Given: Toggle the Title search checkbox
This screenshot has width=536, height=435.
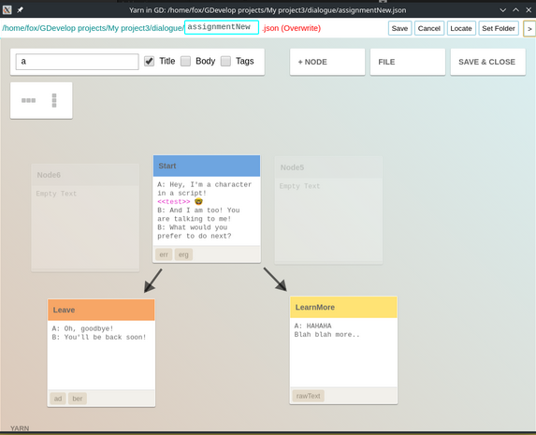Looking at the screenshot, I should click(x=149, y=61).
